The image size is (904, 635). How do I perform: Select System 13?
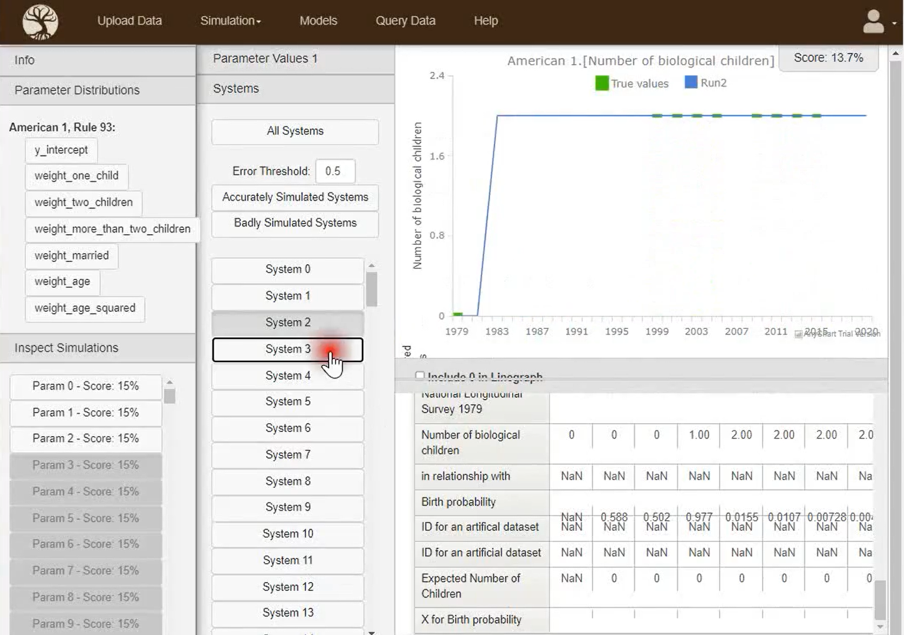(x=288, y=613)
